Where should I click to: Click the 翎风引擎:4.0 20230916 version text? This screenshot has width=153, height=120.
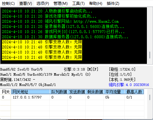[x=129, y=85]
